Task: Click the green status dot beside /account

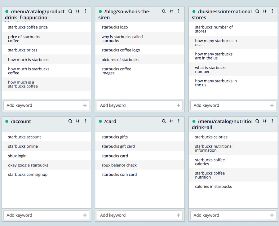Action: [x=7, y=122]
